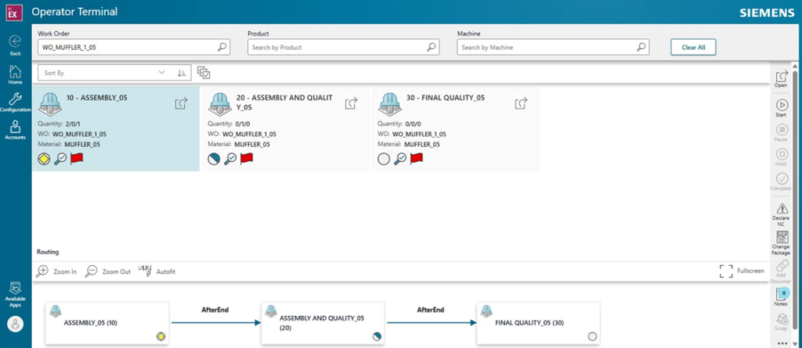Select the 30 - FINAL QUALITY_05 operation card
The width and height of the screenshot is (802, 348).
(455, 128)
